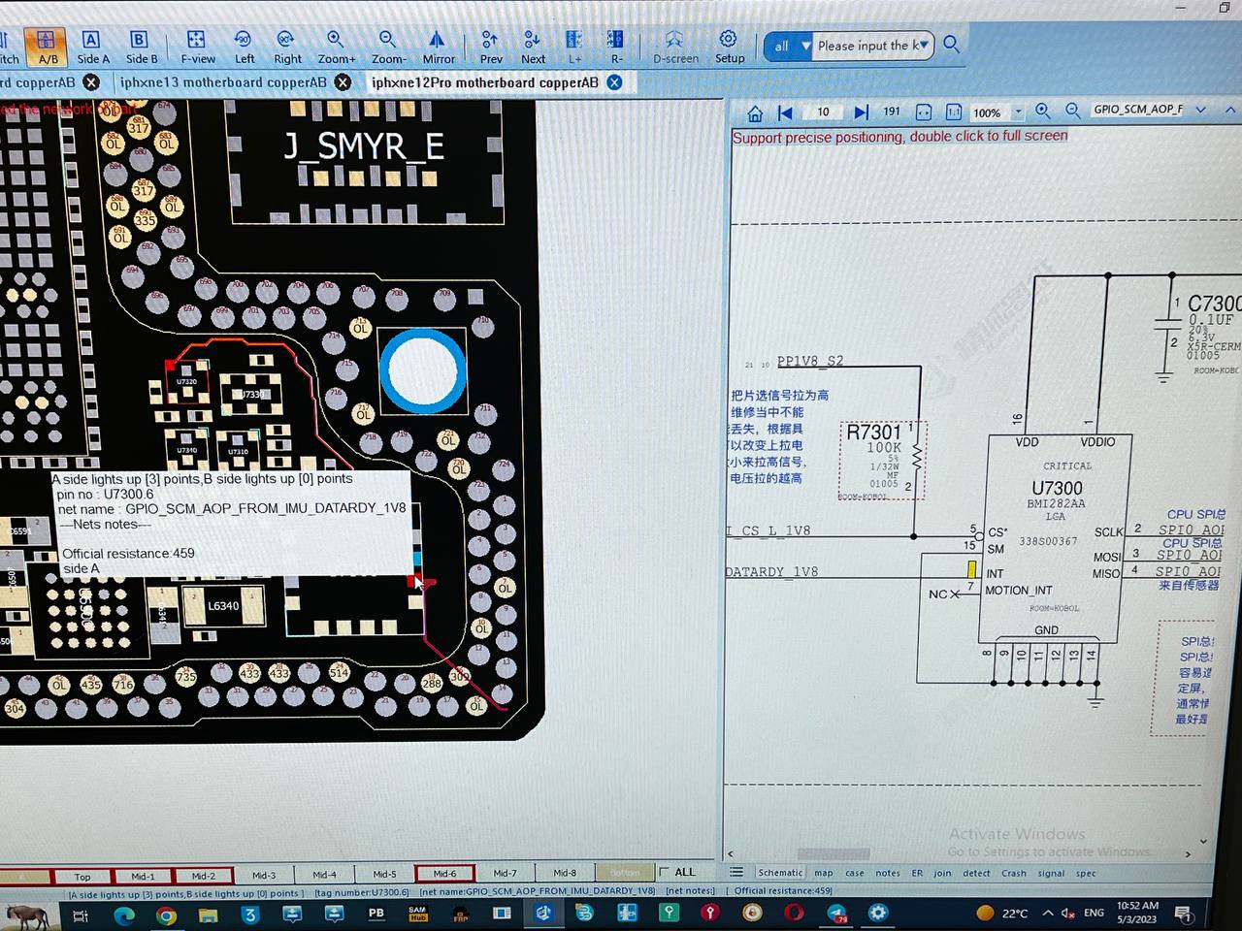1242x931 pixels.
Task: Open Setup gear
Action: point(729,47)
